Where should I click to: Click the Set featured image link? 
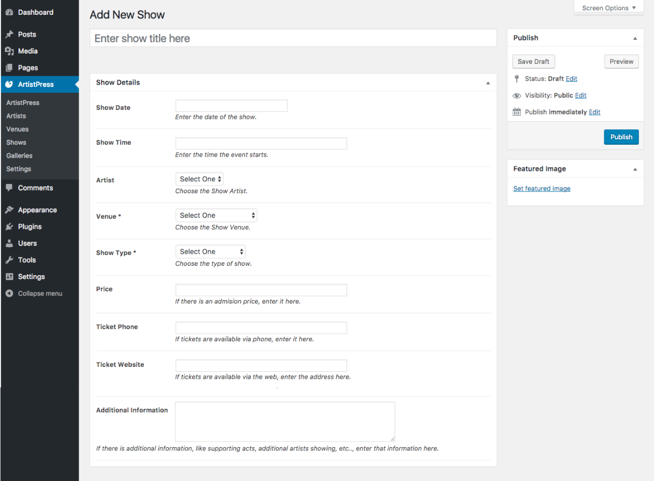coord(542,189)
